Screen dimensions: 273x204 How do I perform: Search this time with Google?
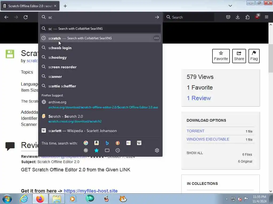(x=86, y=143)
